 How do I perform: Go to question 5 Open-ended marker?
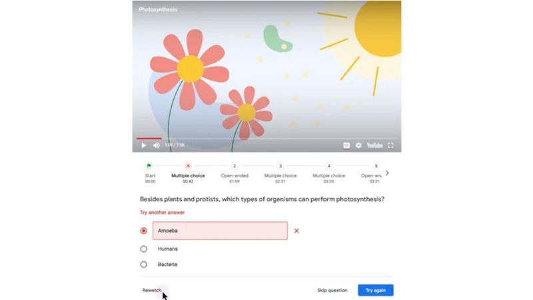[x=376, y=165]
